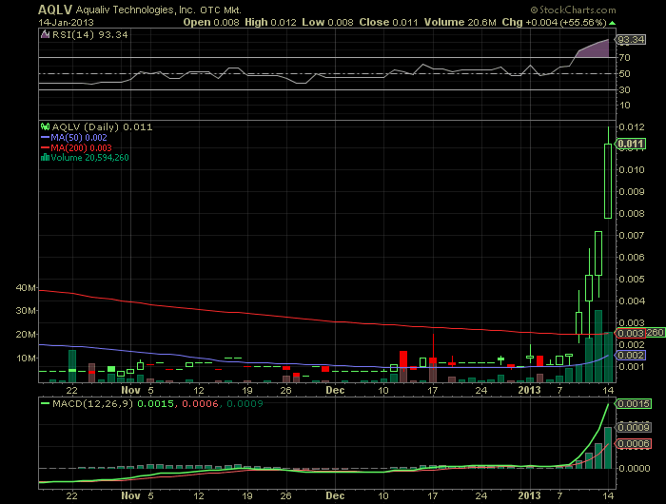Click the Volume 20,594,260 legend text
The width and height of the screenshot is (666, 504).
coord(89,158)
